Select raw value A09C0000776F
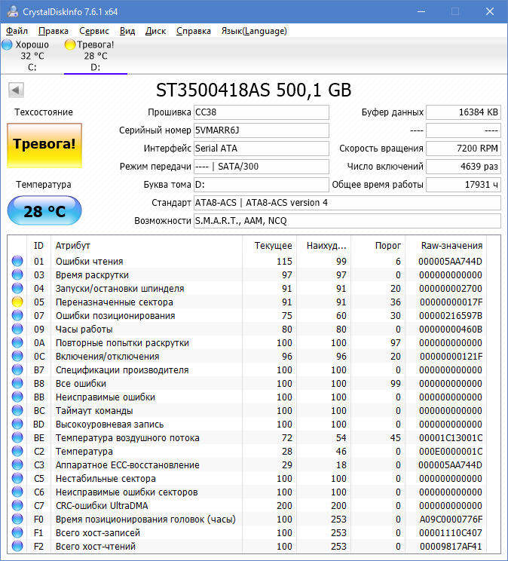 click(451, 520)
